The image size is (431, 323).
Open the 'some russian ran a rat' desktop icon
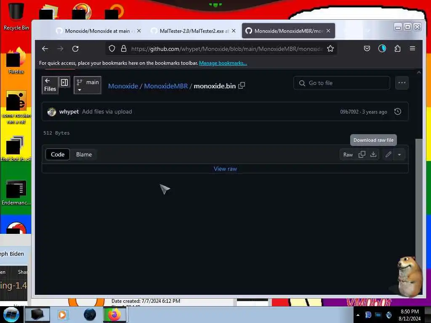click(16, 107)
